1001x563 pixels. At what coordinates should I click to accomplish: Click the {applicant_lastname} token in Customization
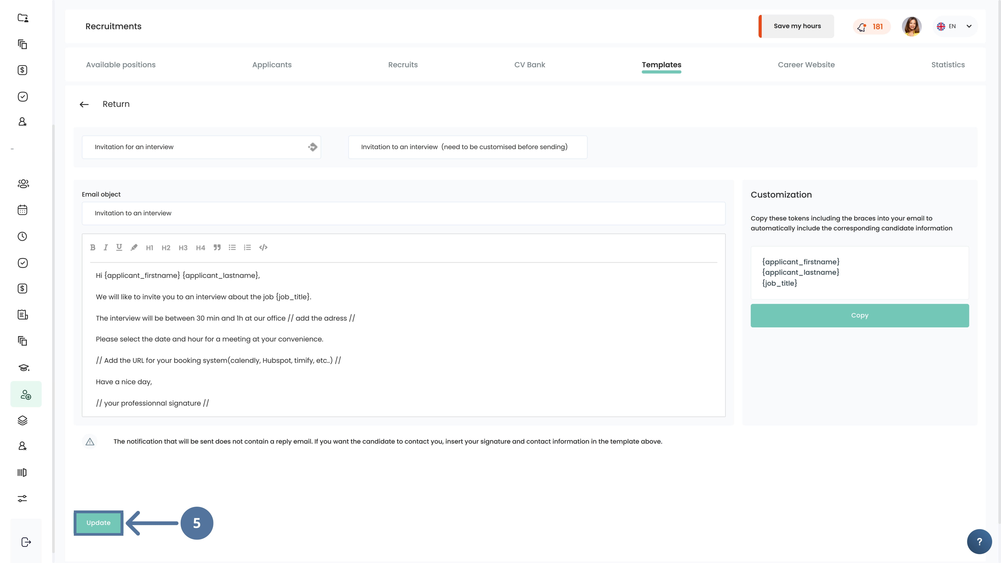click(x=801, y=272)
